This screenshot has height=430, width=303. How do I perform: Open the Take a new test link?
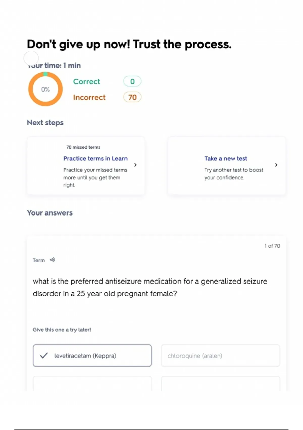pos(226,158)
